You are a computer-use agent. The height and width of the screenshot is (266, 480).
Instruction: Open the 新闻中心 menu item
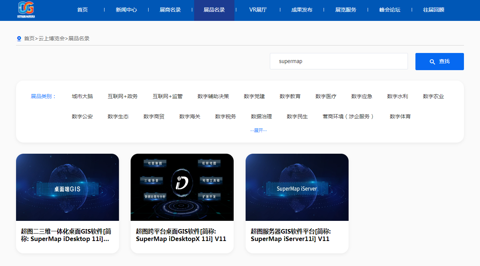point(126,10)
